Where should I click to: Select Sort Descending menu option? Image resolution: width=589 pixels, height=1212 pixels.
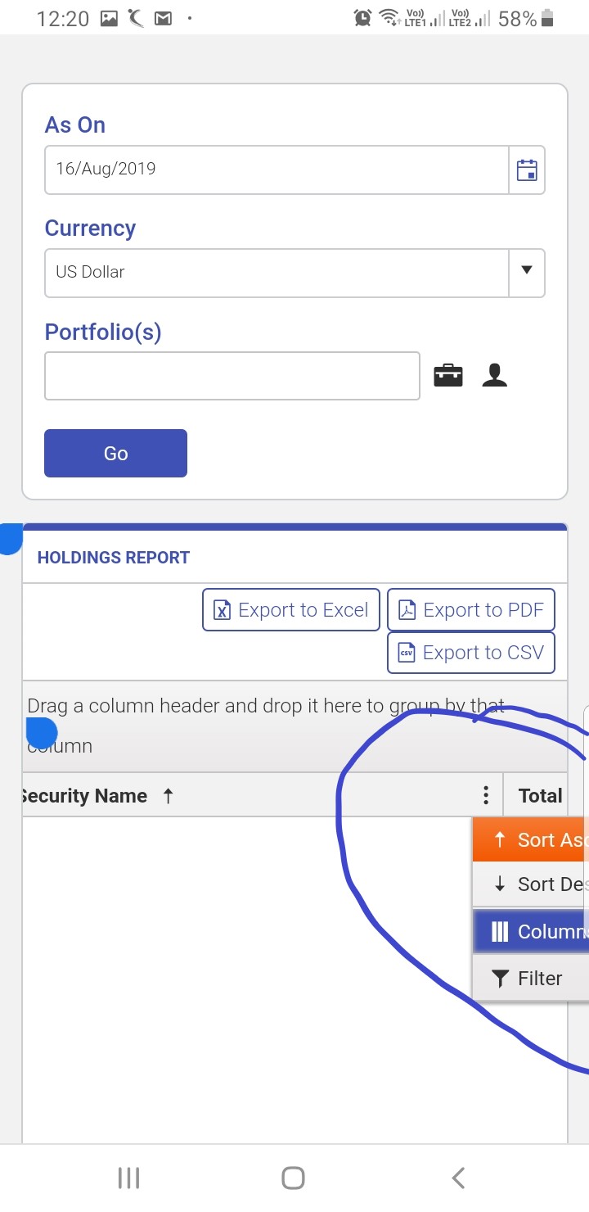tap(532, 884)
